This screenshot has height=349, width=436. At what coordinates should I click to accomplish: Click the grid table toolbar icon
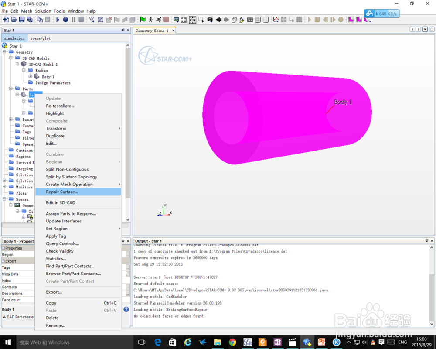point(258,20)
